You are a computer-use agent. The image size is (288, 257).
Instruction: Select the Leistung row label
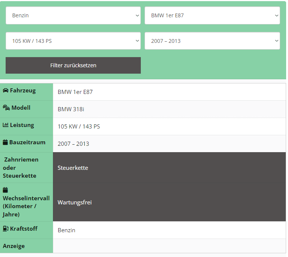[22, 125]
